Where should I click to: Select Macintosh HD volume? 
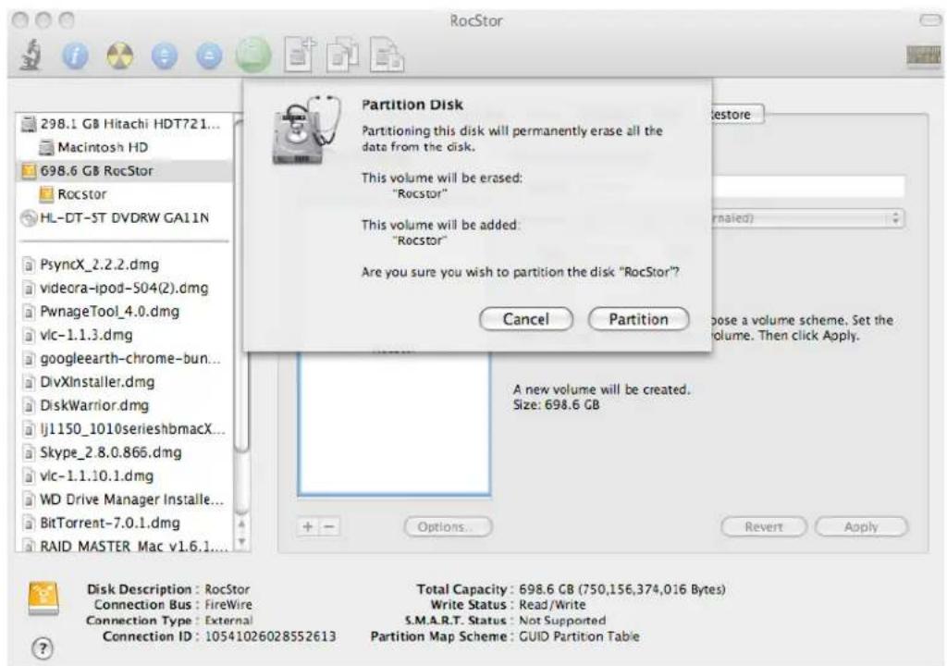[x=124, y=147]
